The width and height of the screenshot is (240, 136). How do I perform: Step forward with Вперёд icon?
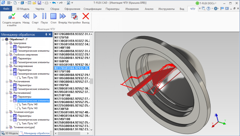[62, 16]
